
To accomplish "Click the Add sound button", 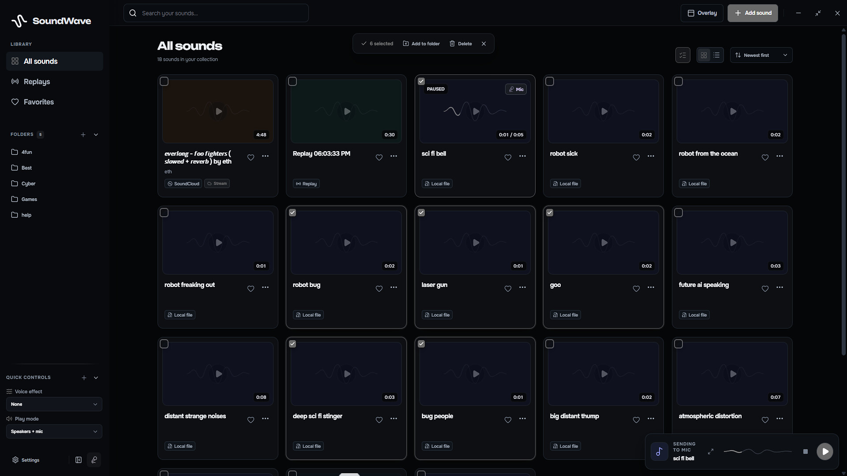I will [x=753, y=13].
